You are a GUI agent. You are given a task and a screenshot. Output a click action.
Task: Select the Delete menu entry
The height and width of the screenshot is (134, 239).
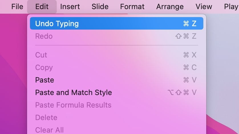pyautogui.click(x=117, y=117)
